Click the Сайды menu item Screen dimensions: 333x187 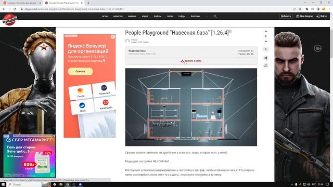(x=182, y=16)
